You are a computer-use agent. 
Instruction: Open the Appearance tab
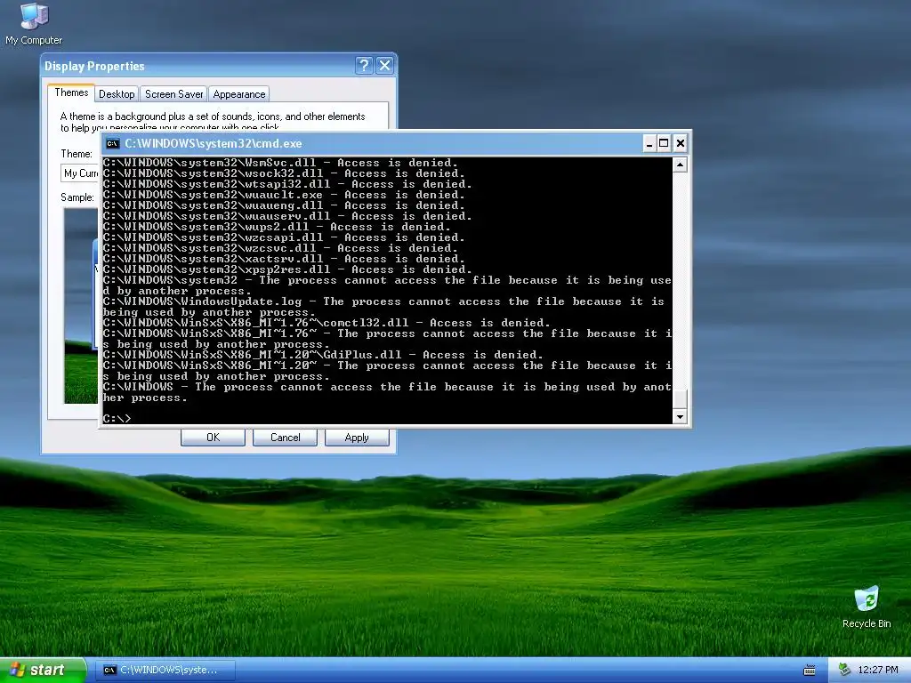point(238,94)
